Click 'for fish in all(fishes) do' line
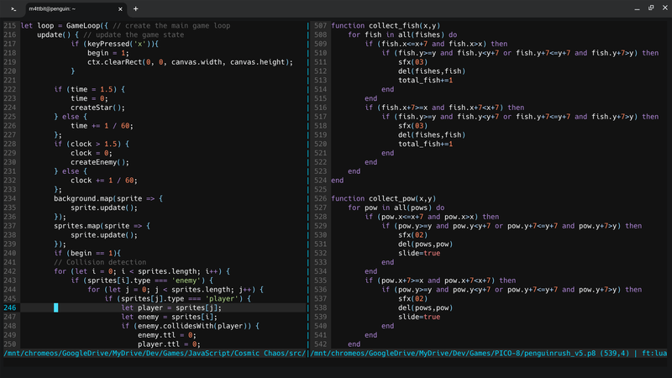672x378 pixels. 402,34
